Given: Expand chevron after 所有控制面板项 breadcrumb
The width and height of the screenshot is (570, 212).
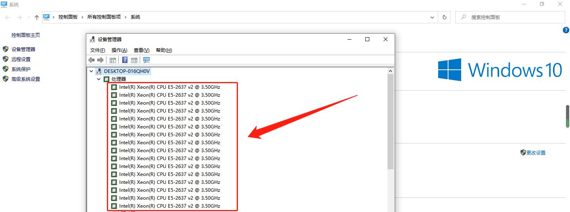Looking at the screenshot, I should (126, 17).
